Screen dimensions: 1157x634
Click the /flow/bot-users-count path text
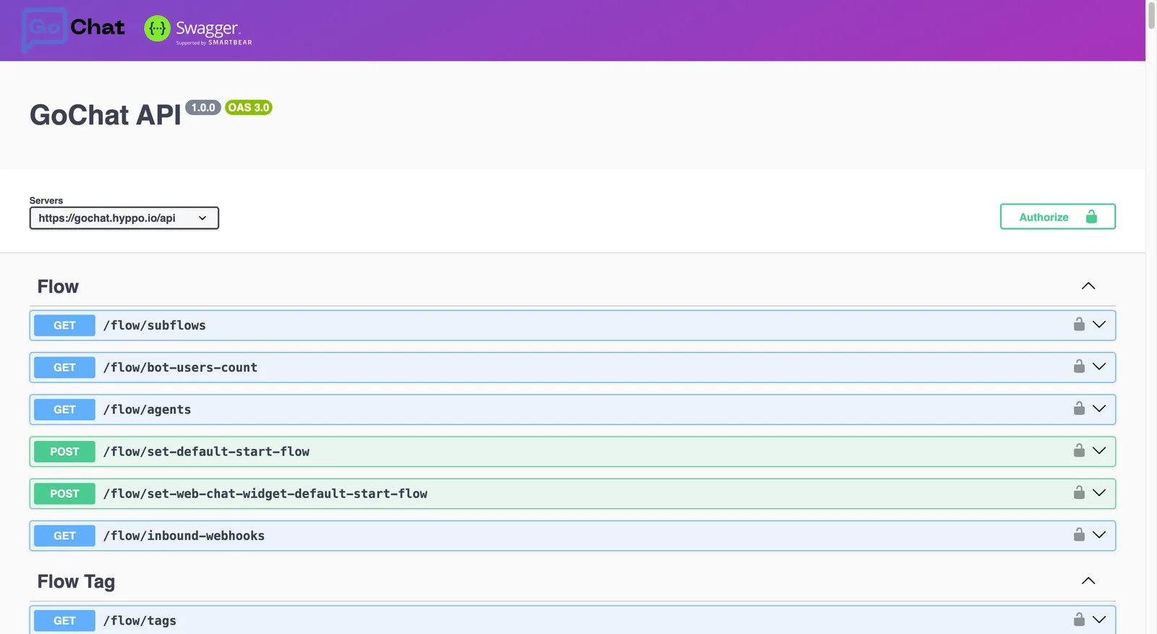point(180,367)
